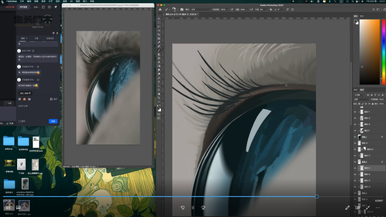The height and width of the screenshot is (217, 386).
Task: Select the Dodge tool
Action: coord(159,74)
